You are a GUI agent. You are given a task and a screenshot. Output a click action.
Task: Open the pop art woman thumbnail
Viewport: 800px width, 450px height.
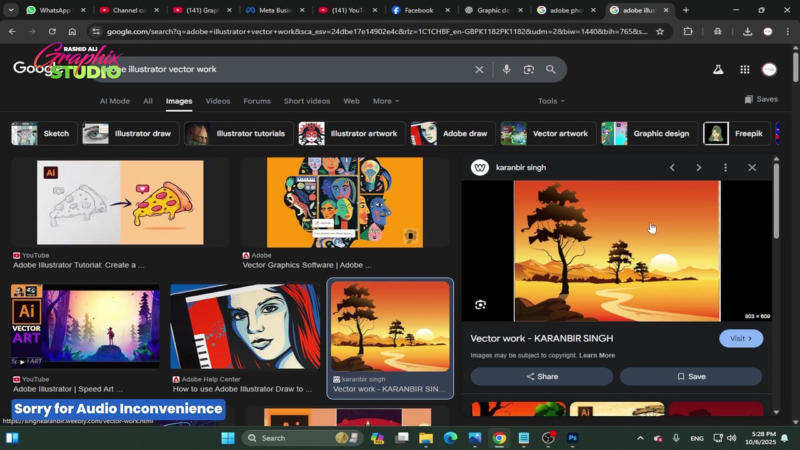[x=245, y=326]
